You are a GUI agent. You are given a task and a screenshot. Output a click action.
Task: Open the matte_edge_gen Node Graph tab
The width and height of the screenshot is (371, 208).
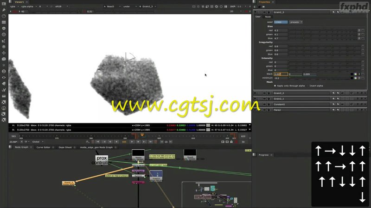(x=96, y=147)
